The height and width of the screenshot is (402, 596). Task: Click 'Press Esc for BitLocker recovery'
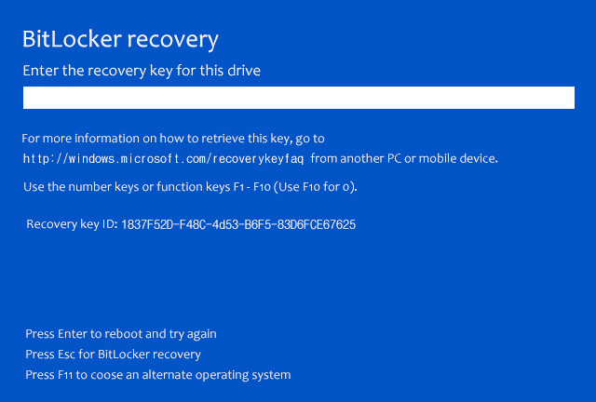(x=113, y=354)
